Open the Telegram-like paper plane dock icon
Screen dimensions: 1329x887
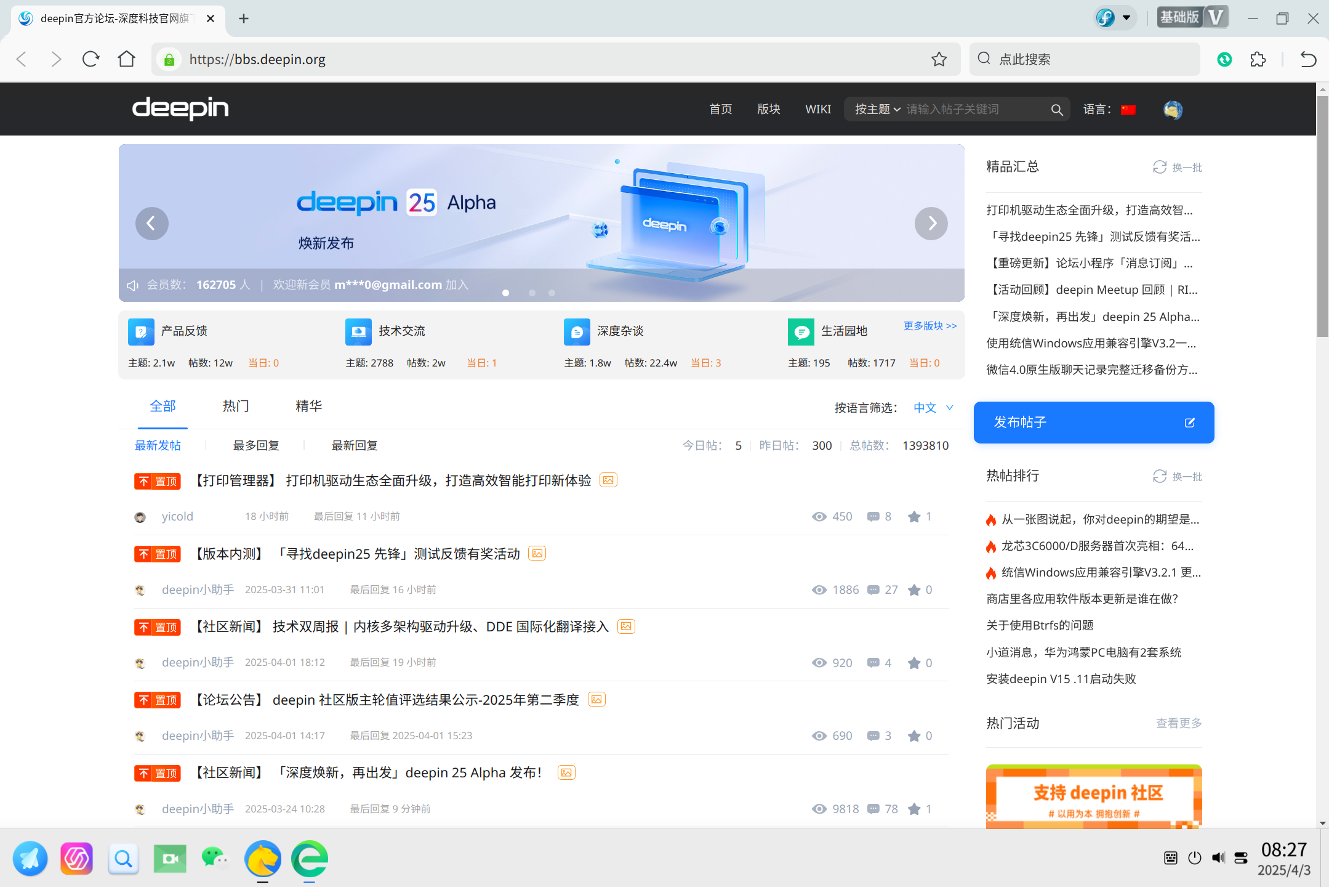click(x=30, y=858)
